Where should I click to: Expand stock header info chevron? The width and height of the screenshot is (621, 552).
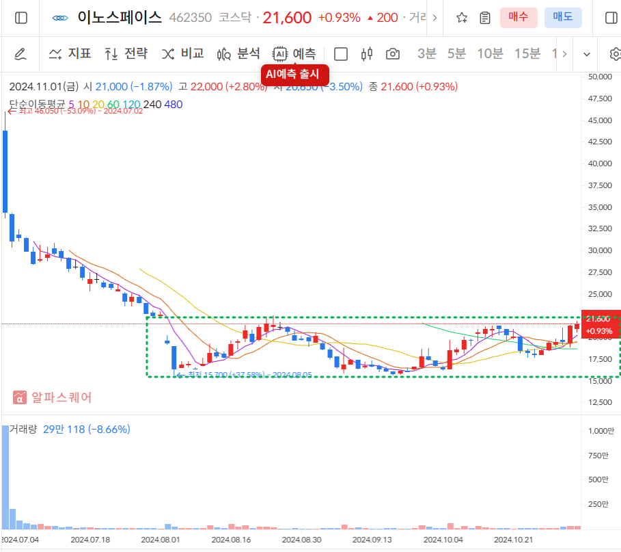click(x=435, y=18)
